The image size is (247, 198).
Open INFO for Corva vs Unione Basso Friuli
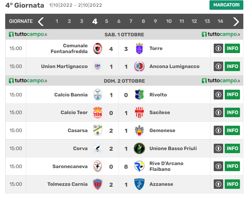click(232, 149)
